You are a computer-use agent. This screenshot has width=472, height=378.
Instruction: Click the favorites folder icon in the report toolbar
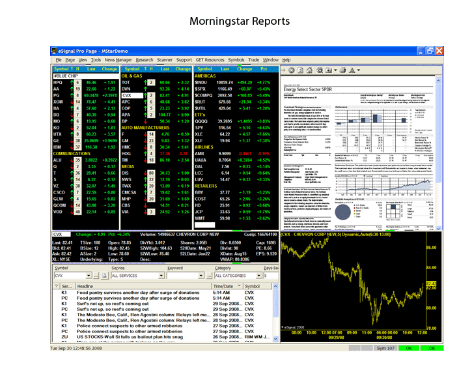[x=329, y=70]
